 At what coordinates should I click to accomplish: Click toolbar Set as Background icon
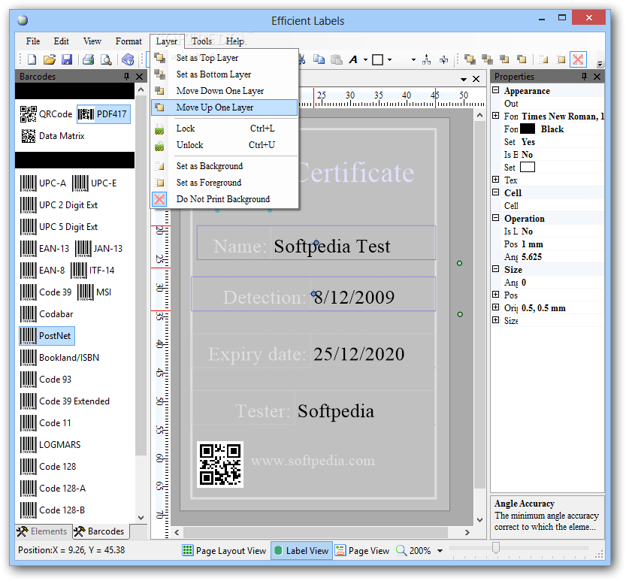pos(543,59)
